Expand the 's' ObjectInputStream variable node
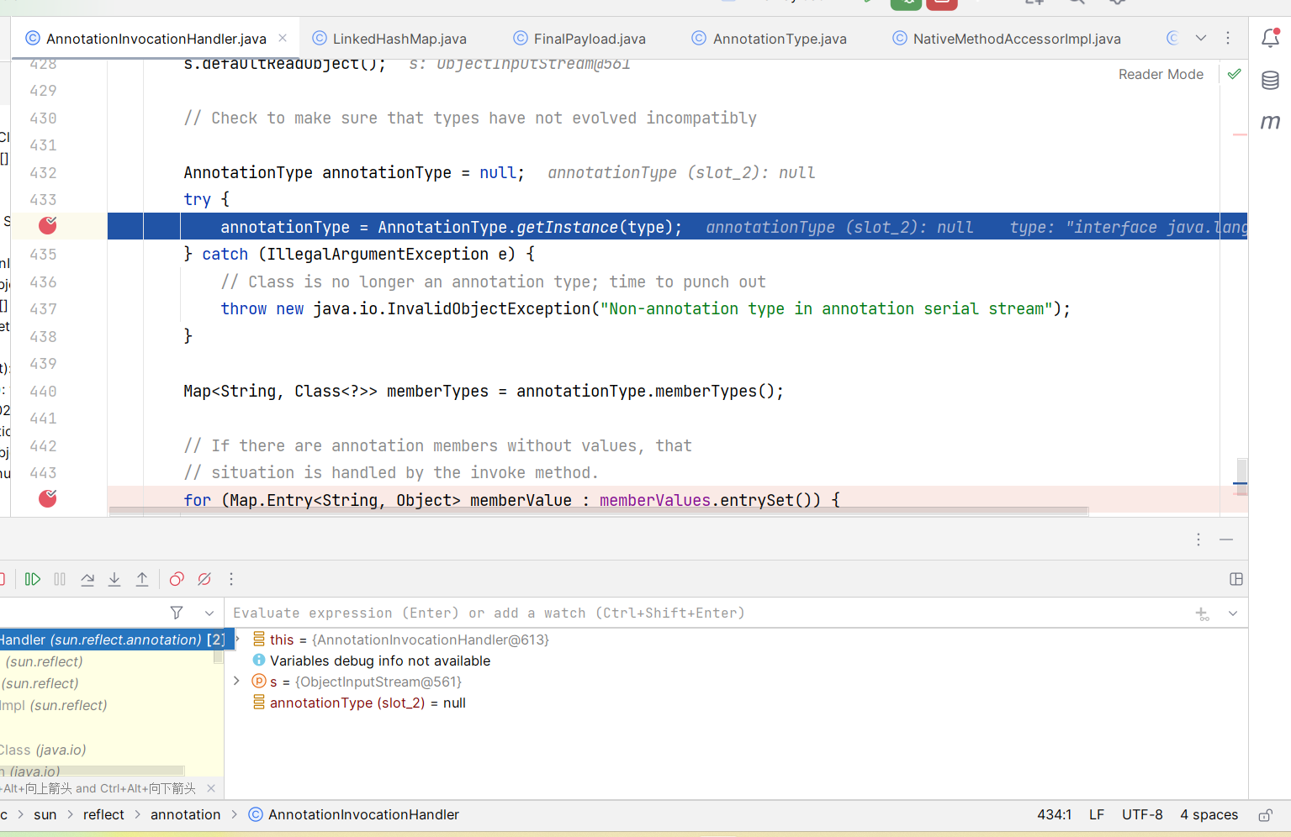Viewport: 1291px width, 837px height. tap(237, 682)
